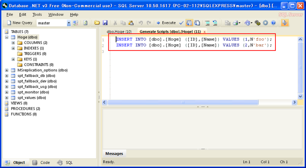The image size is (306, 168).
Task: Open a file with the folder icon
Action: point(97,23)
